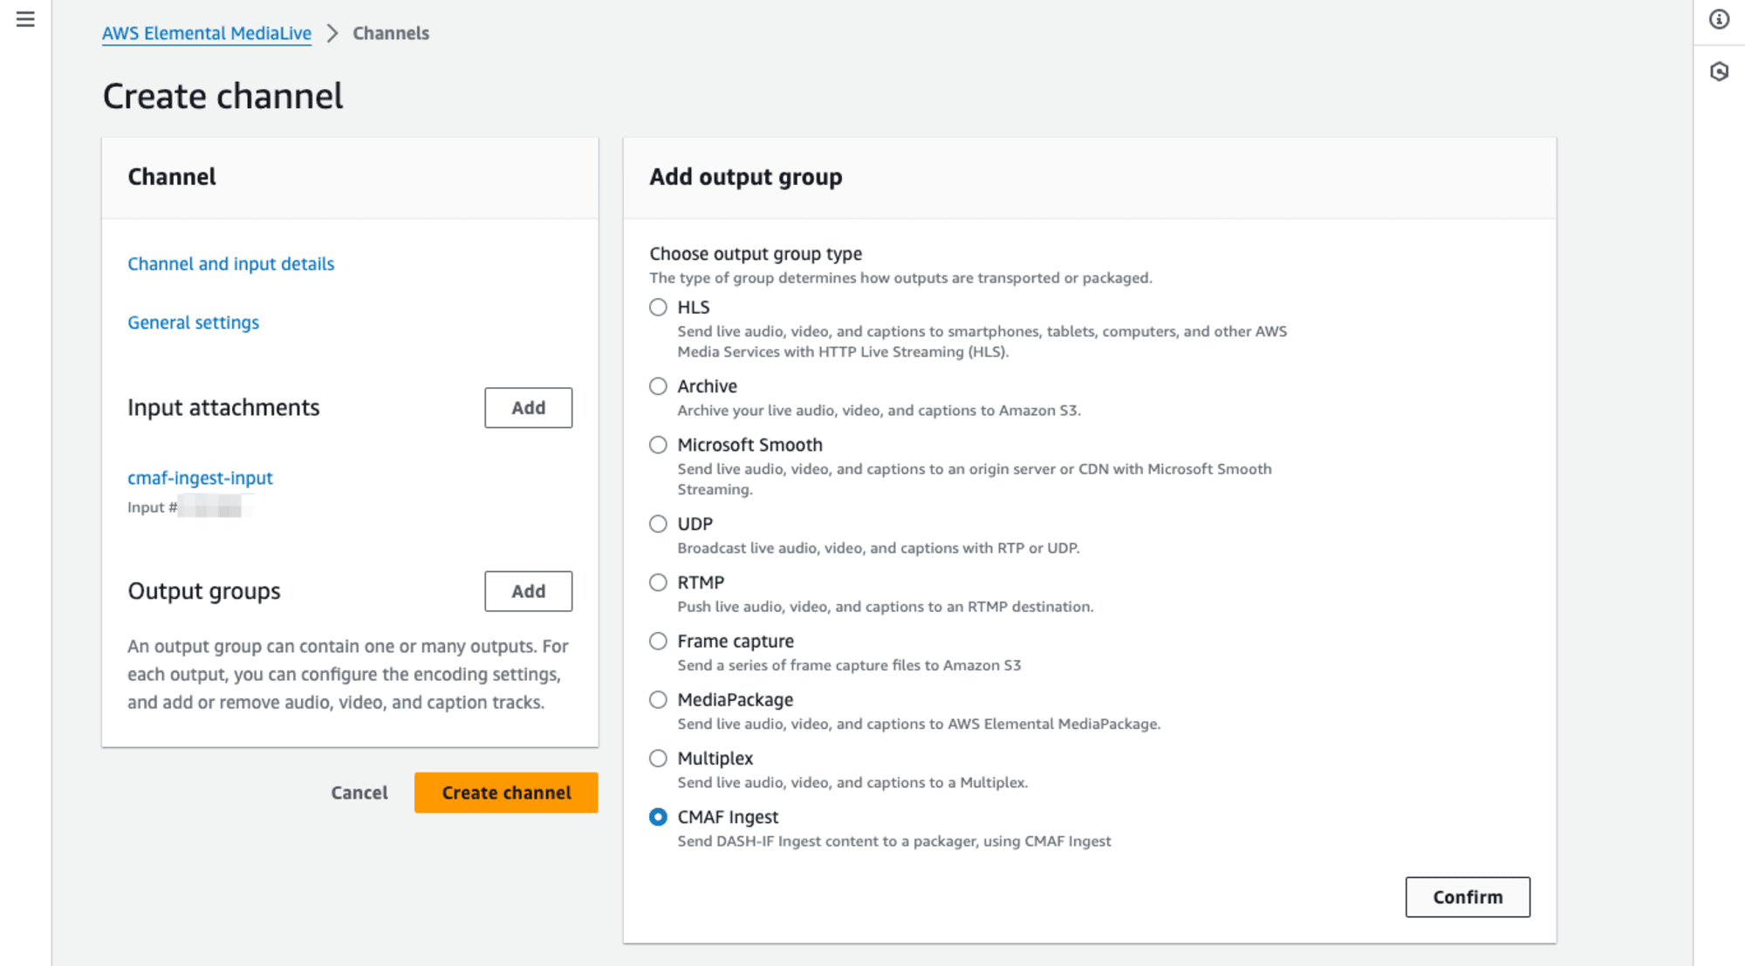1745x966 pixels.
Task: Choose Microsoft Smooth output group
Action: click(658, 445)
